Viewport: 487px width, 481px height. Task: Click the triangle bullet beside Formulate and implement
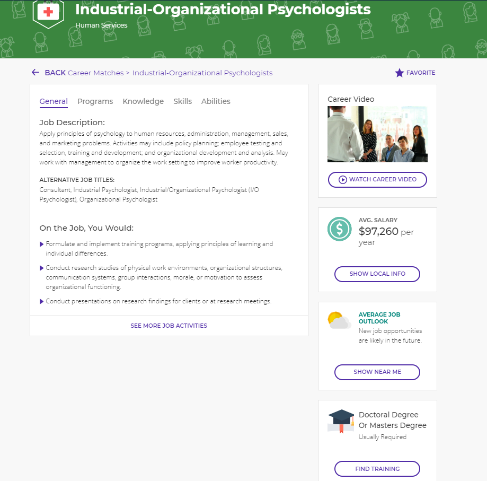click(41, 244)
